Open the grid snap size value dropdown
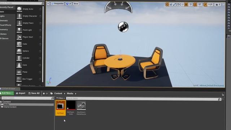This screenshot has width=231, height=130. click(x=190, y=5)
